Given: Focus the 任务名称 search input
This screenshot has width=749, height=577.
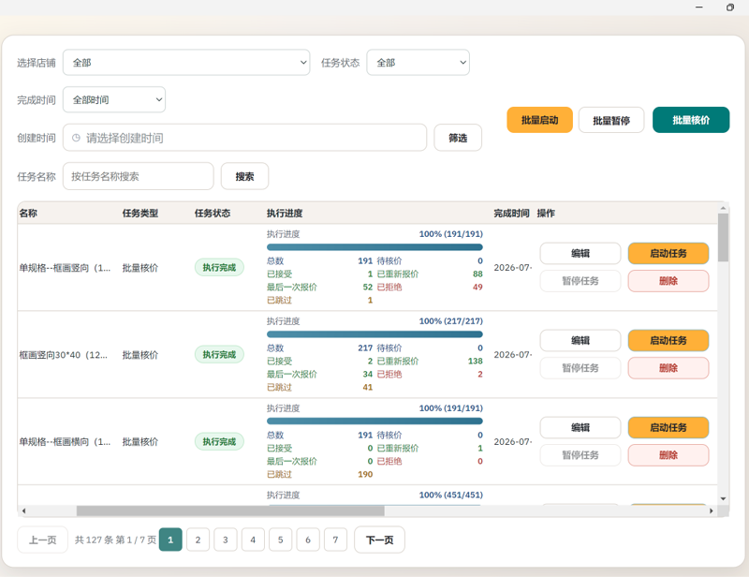Looking at the screenshot, I should pyautogui.click(x=138, y=176).
